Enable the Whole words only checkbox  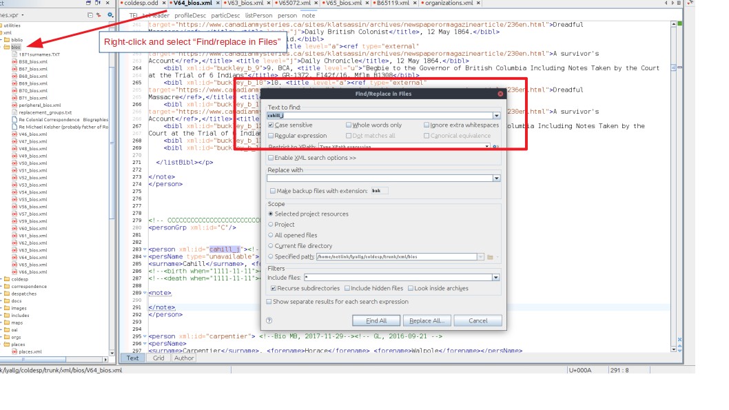[x=349, y=125]
